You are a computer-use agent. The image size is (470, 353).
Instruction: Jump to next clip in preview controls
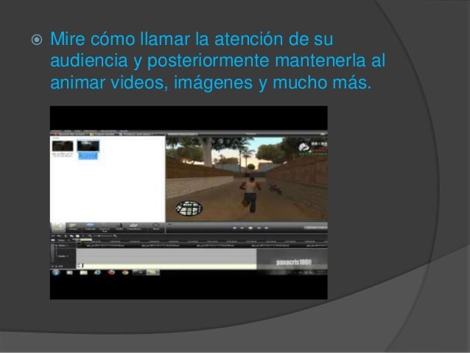click(266, 228)
